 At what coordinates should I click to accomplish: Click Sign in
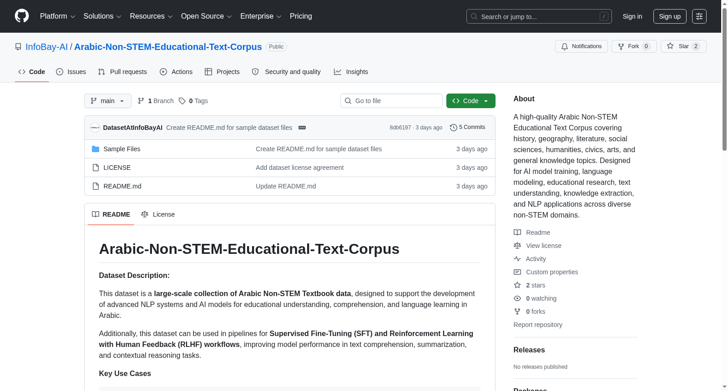[632, 16]
